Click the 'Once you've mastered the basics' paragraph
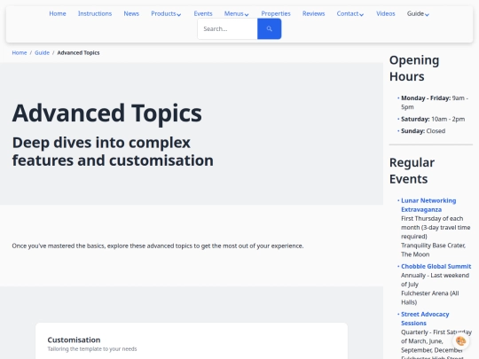Viewport: 479px width, 359px height. [x=158, y=246]
